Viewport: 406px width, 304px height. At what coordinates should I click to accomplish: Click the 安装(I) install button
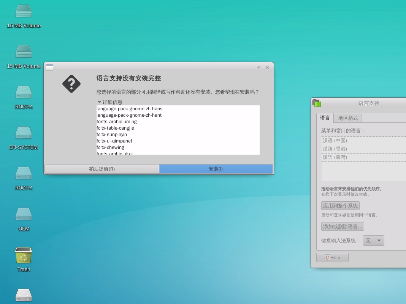click(x=216, y=169)
